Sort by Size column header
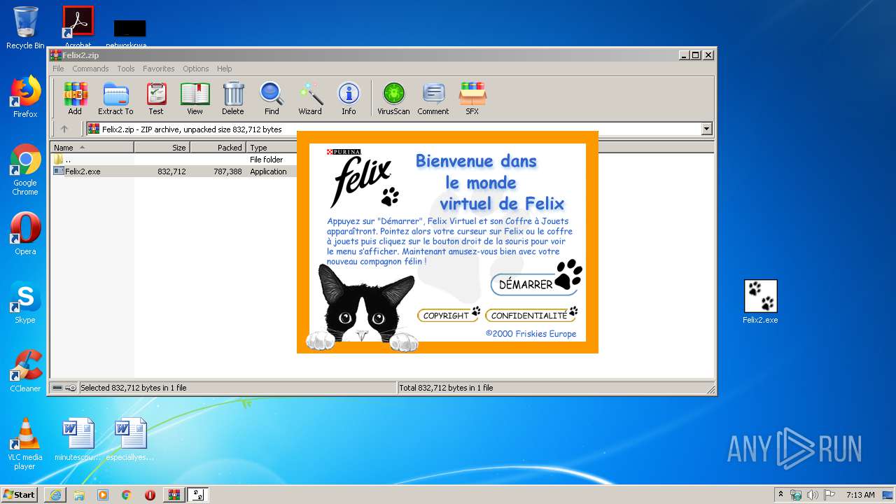The width and height of the screenshot is (896, 504). click(162, 148)
